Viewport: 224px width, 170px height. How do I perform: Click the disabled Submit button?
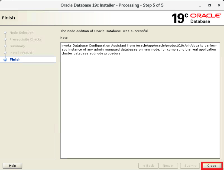(x=190, y=166)
